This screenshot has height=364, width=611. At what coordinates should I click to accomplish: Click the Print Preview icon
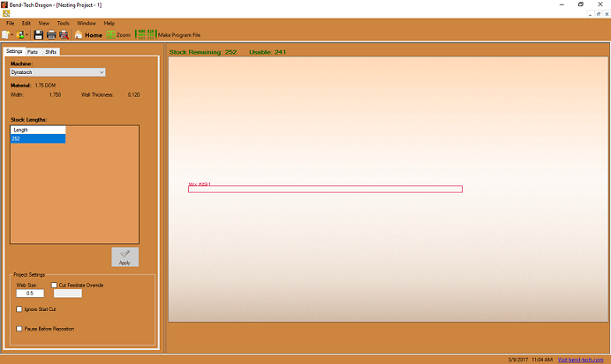point(64,34)
